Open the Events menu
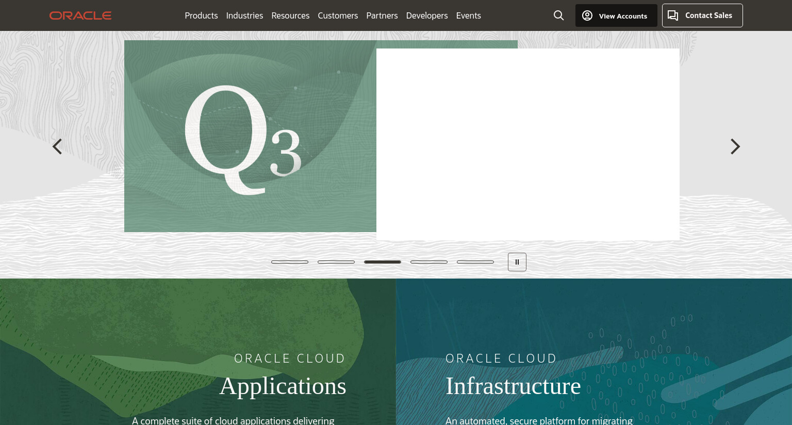792x425 pixels. (469, 15)
